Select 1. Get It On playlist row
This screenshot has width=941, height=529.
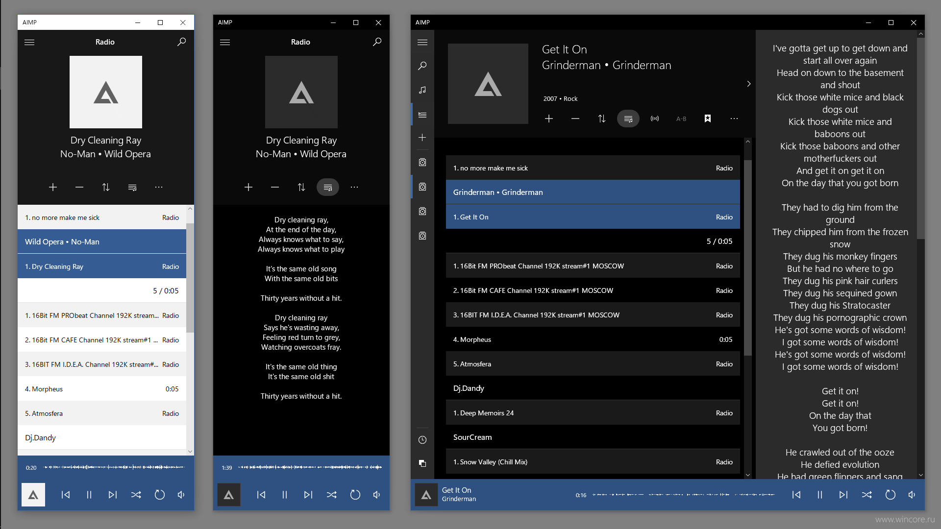pos(593,217)
